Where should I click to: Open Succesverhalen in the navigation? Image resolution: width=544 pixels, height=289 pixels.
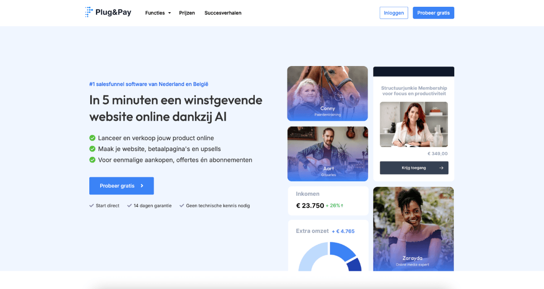point(223,13)
